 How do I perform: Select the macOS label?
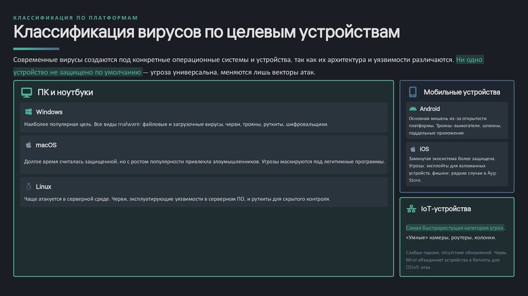46,145
